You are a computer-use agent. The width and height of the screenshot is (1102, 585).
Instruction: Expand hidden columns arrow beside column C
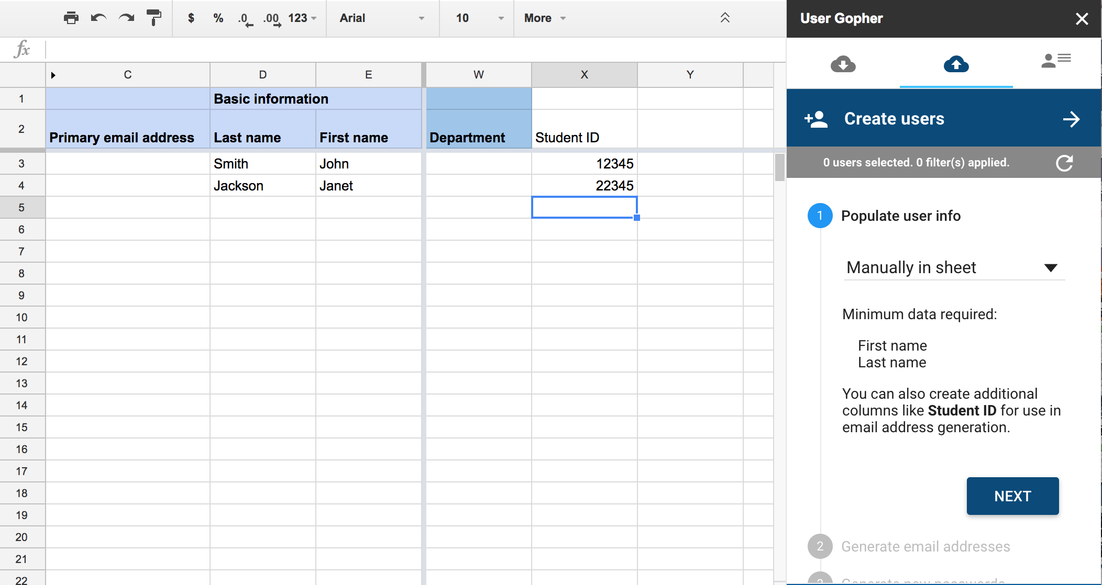point(53,75)
